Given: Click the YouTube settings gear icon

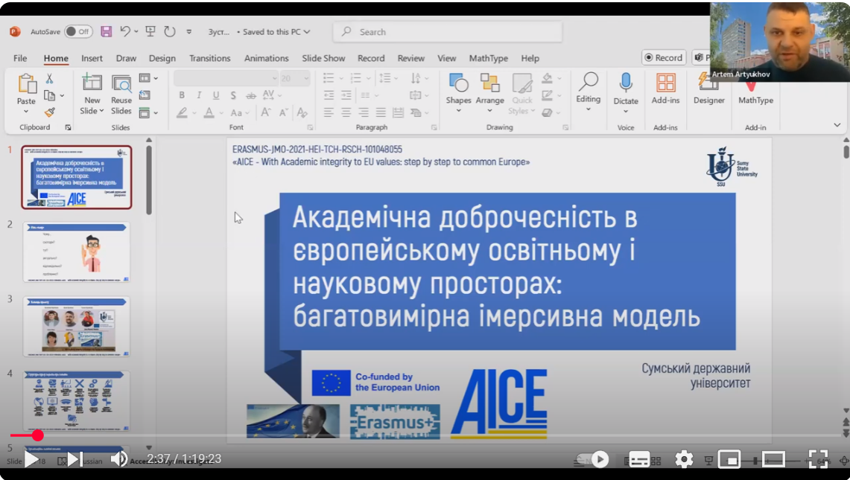Looking at the screenshot, I should (684, 459).
